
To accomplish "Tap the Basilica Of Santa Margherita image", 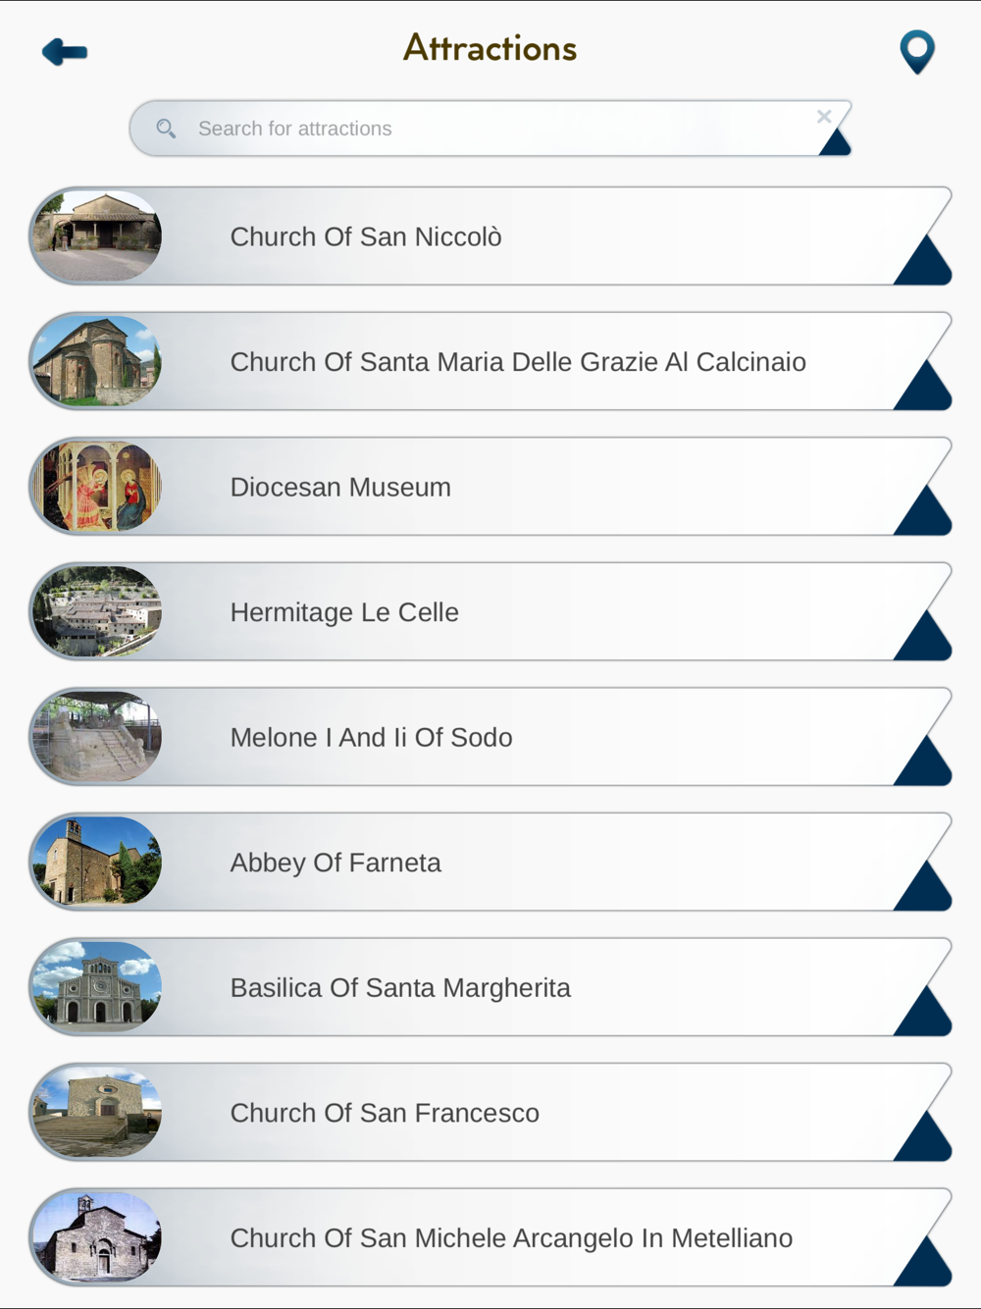I will click(x=97, y=987).
